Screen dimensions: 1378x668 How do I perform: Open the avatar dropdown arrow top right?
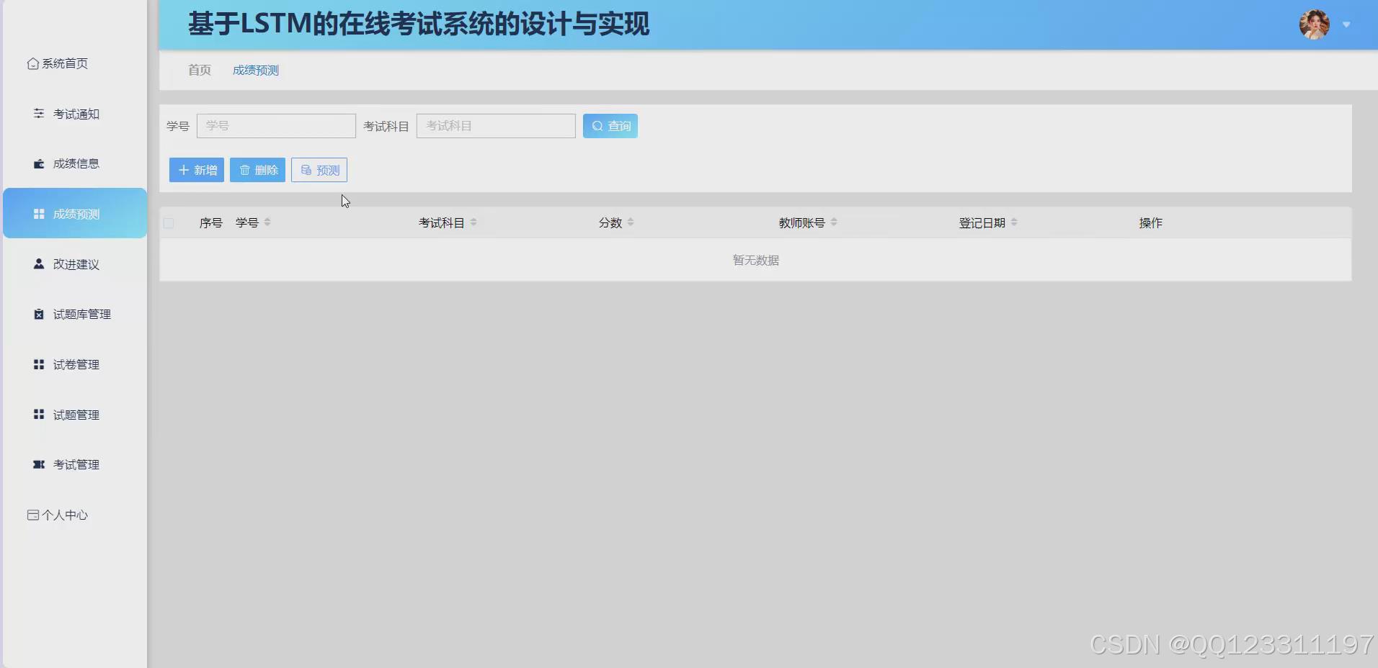pyautogui.click(x=1348, y=24)
